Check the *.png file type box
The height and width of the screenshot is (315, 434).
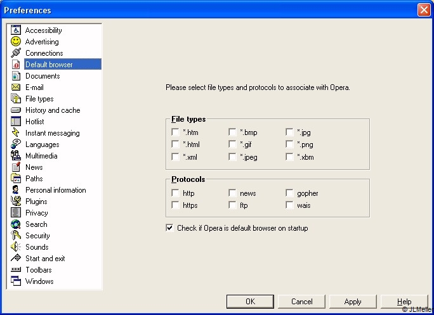coord(289,144)
